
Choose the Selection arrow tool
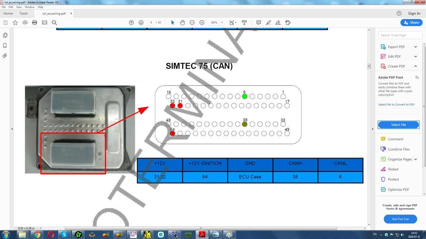click(x=173, y=22)
